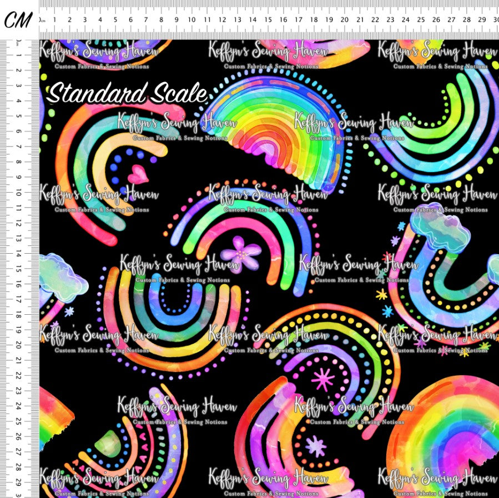499x498 pixels.
Task: Click the pink starburst inside the dotted rainbow
Action: 322,380
